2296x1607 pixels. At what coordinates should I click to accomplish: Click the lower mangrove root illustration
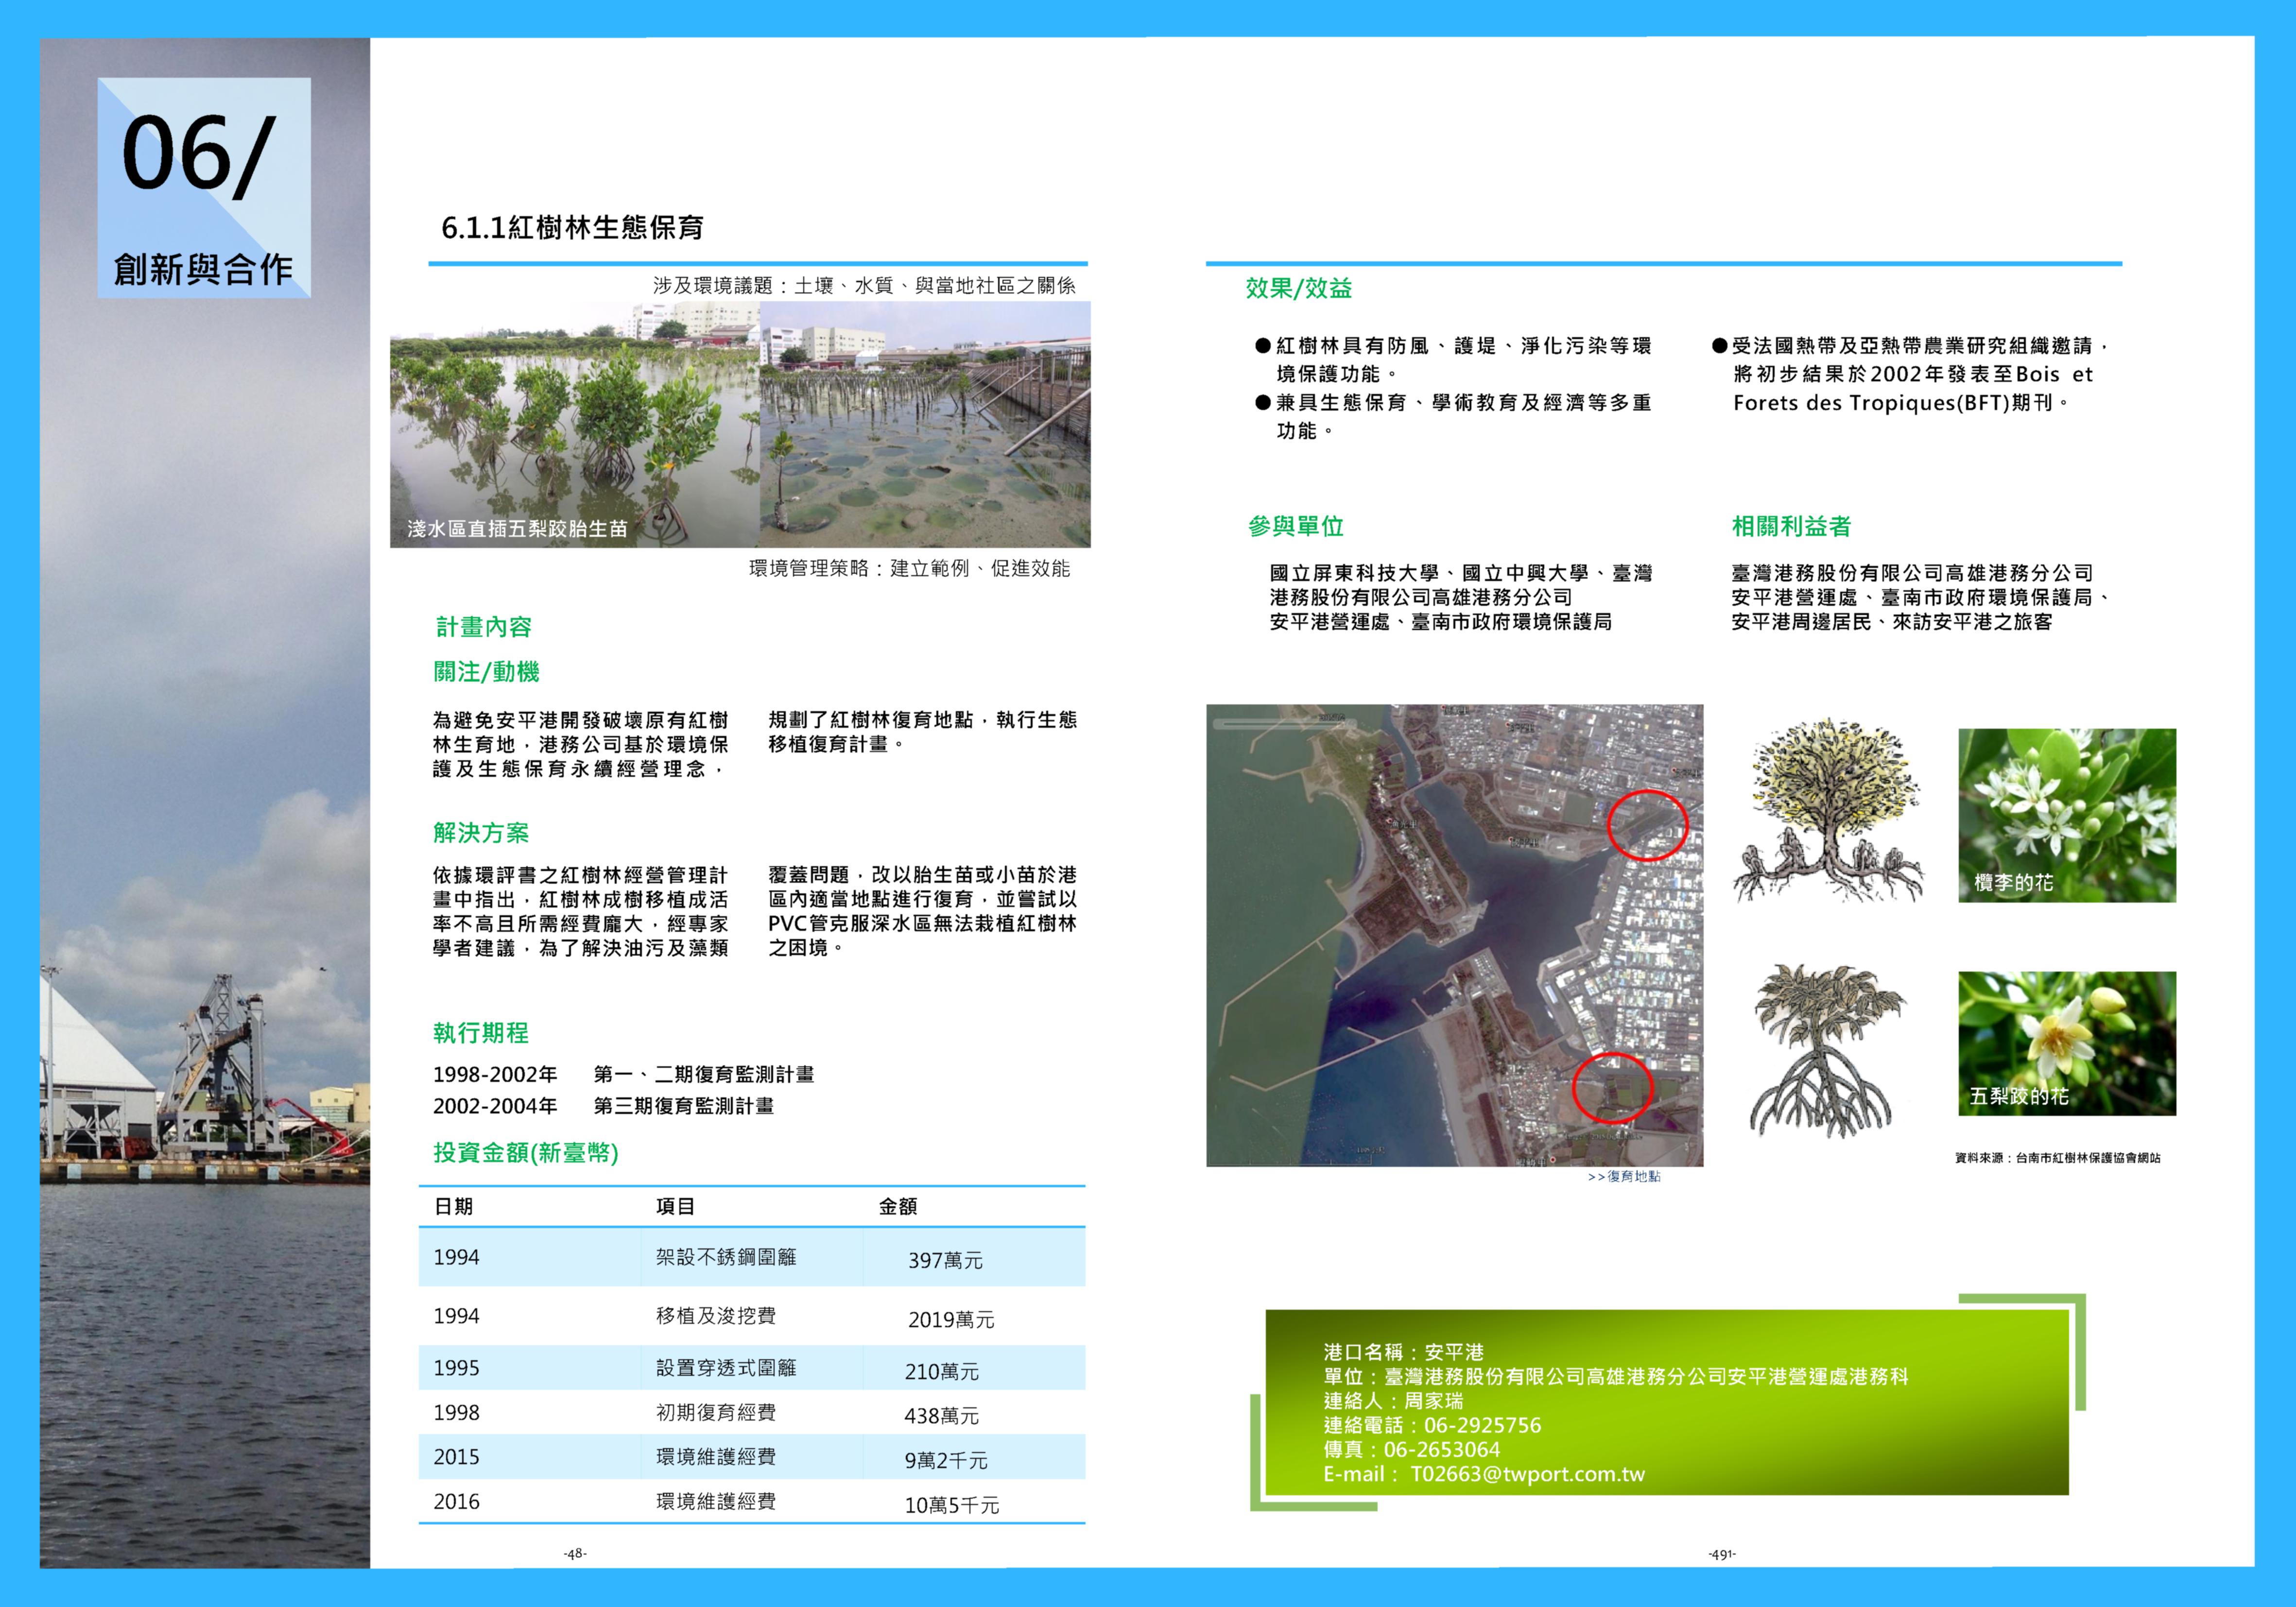[1828, 1050]
